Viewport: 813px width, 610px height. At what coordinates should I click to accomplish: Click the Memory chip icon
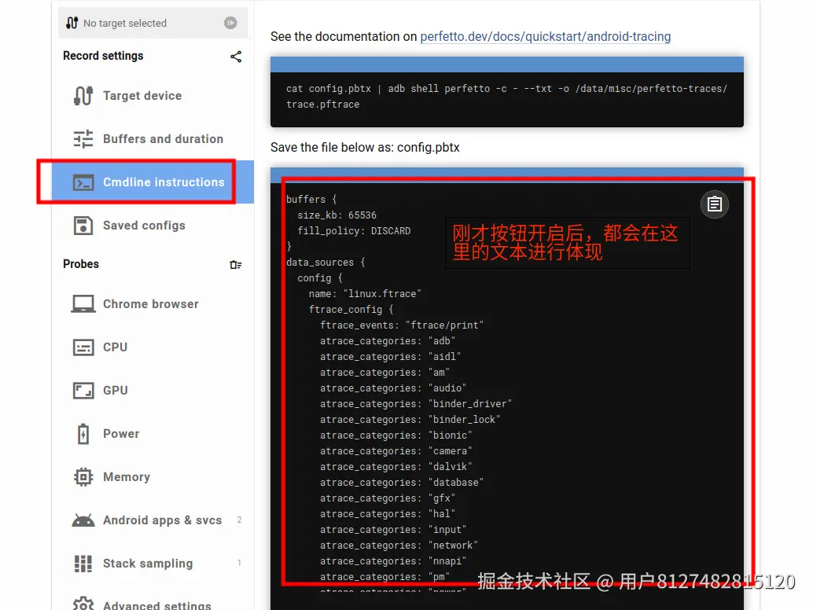pos(83,477)
